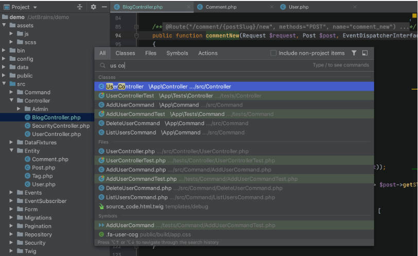418x256 pixels.
Task: Click the ListUsersCommand.php file icon in results
Action: tap(101, 197)
